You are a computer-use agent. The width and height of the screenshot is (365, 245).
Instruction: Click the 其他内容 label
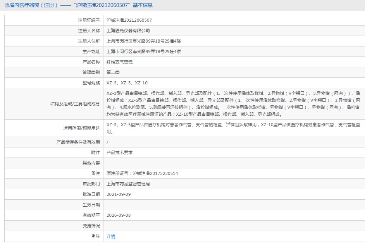[91, 163]
